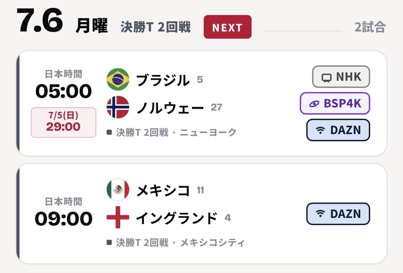The height and width of the screenshot is (273, 403).
Task: Open the BSP4K broadcast button
Action: click(335, 103)
